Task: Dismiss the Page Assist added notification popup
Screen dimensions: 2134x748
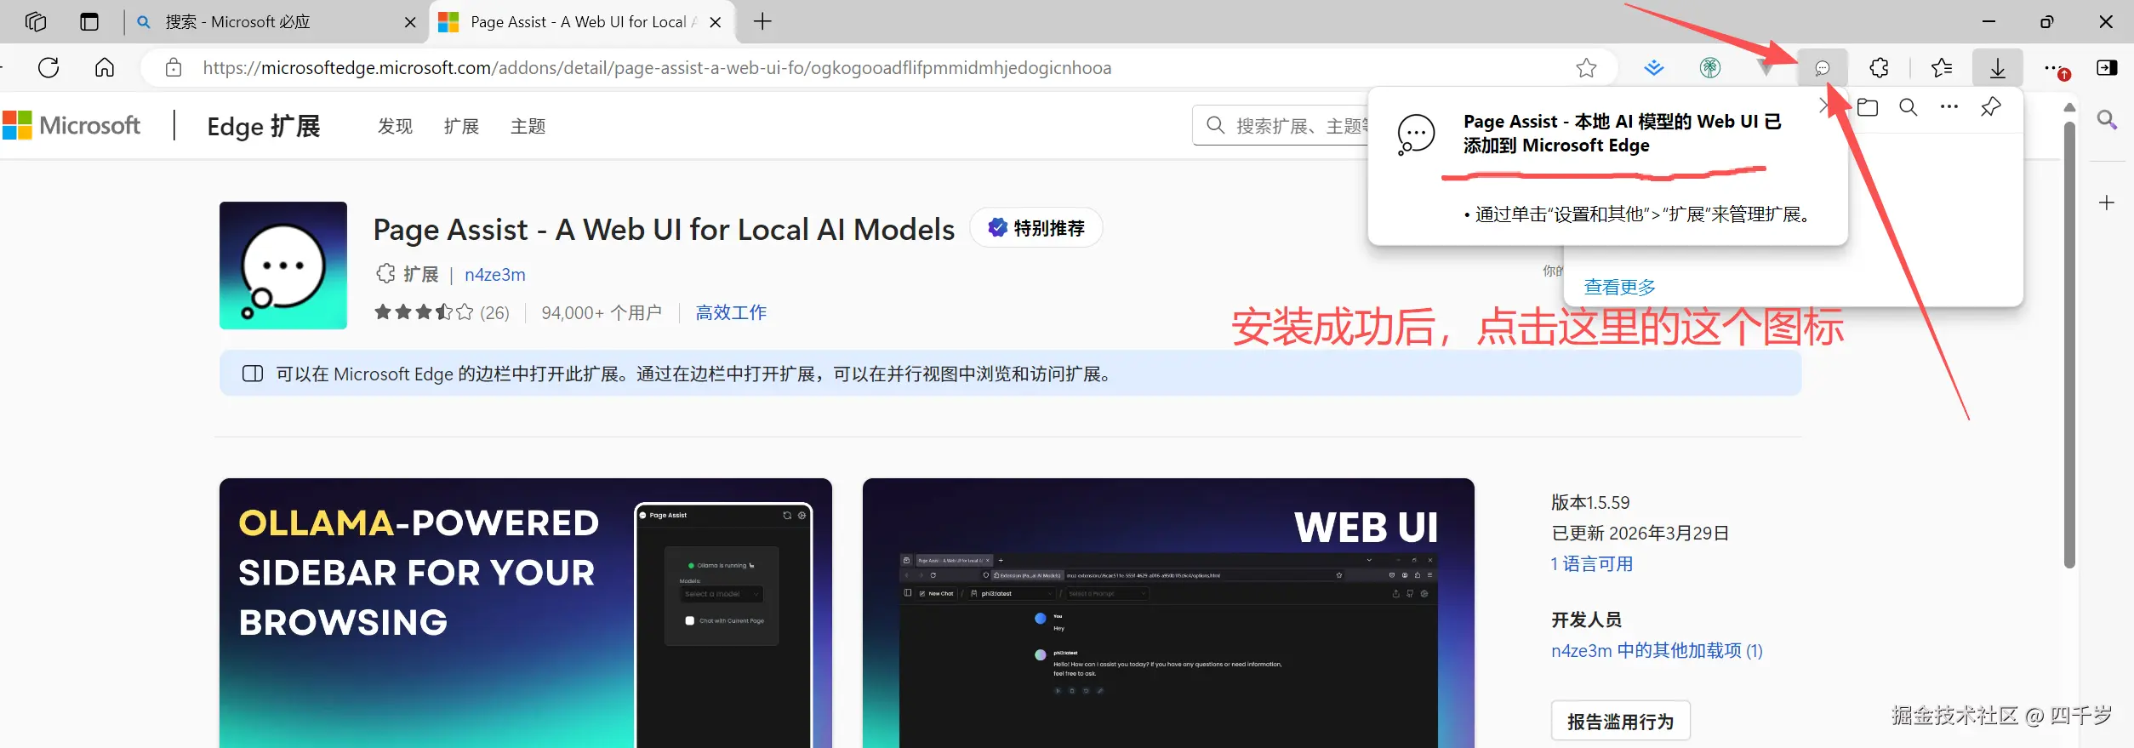Action: 1825,106
